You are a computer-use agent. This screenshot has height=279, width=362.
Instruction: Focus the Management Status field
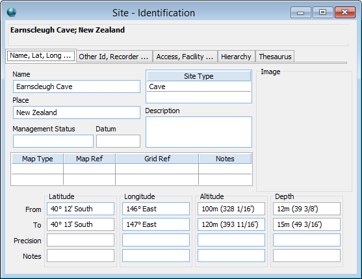click(53, 141)
